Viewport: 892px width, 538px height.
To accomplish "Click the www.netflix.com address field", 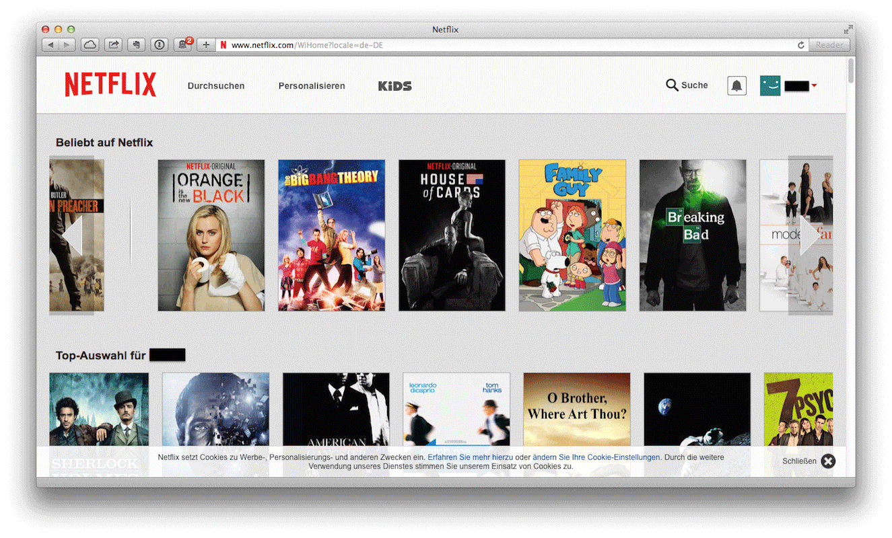I will [x=512, y=45].
